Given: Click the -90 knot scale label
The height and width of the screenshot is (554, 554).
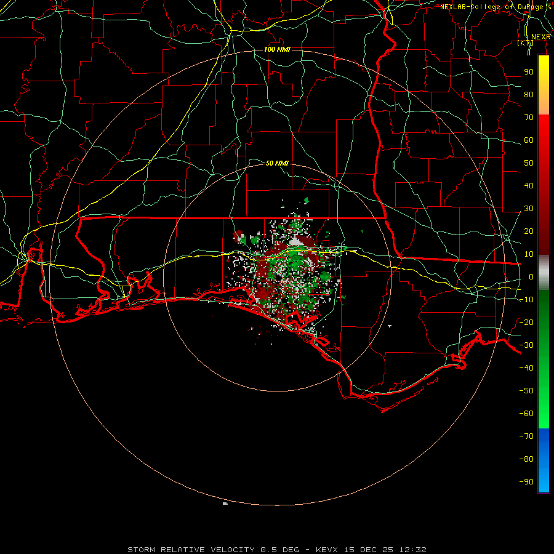Looking at the screenshot, I should [526, 482].
